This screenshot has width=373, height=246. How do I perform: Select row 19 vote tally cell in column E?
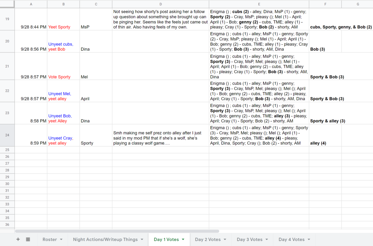[259, 19]
